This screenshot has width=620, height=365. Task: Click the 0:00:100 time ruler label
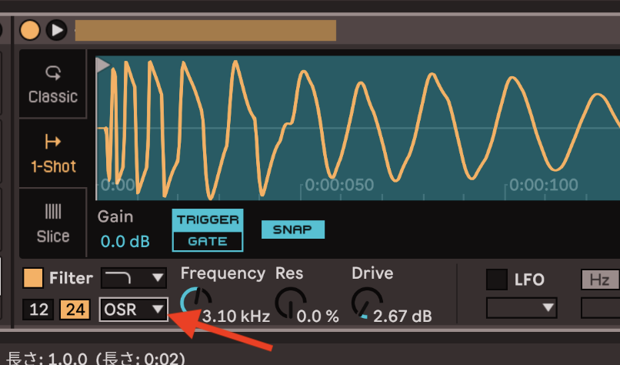coord(544,185)
